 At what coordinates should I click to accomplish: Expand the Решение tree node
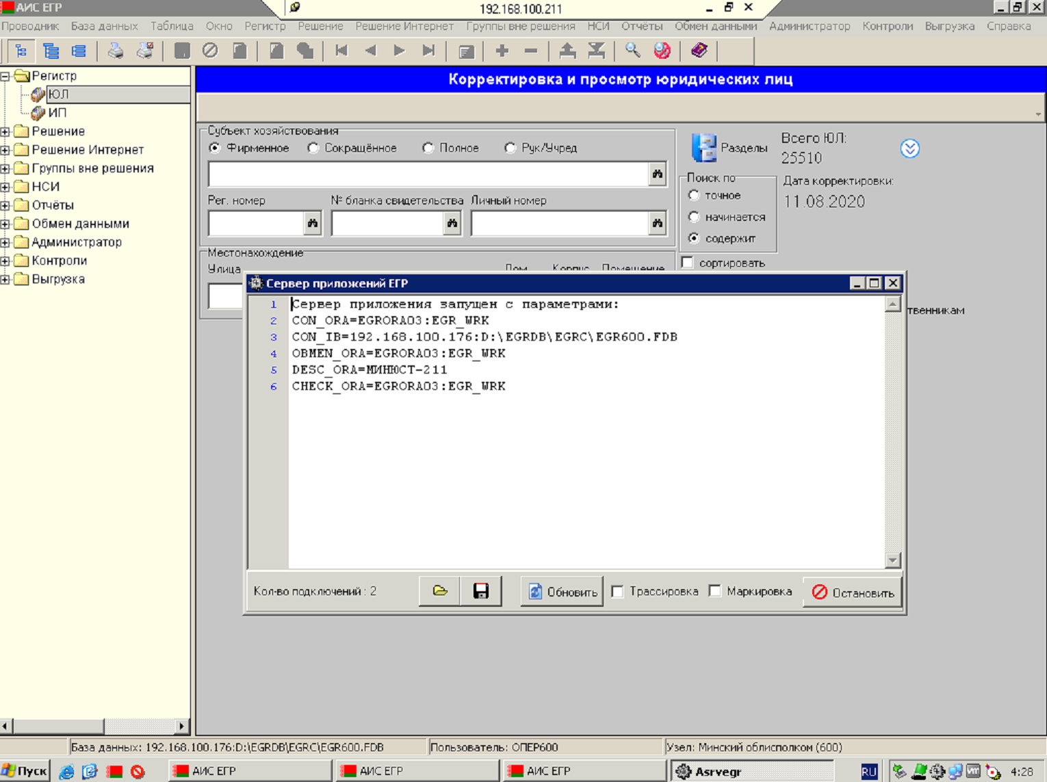[5, 131]
